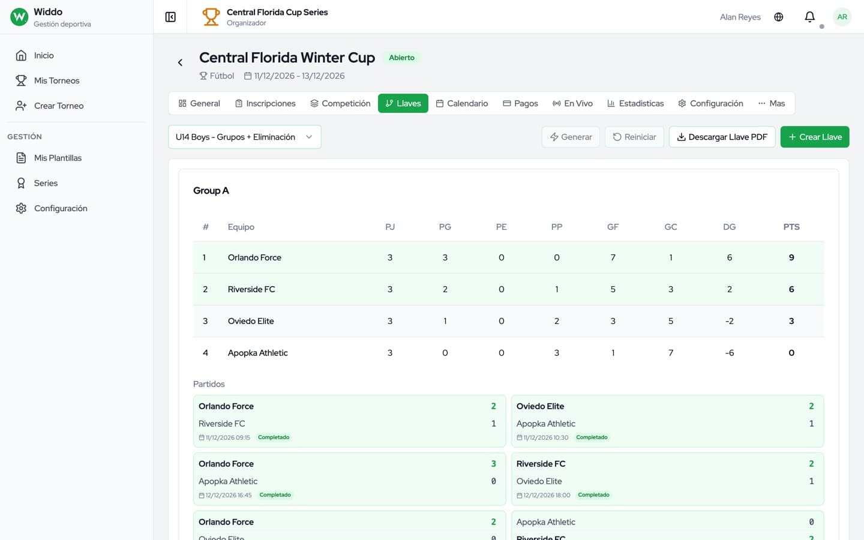Go back using the left arrow icon
The height and width of the screenshot is (540, 864).
(180, 62)
